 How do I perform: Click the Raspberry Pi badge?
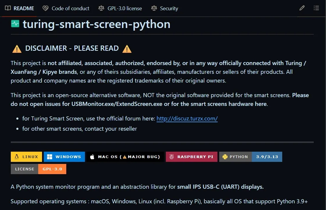pyautogui.click(x=191, y=157)
